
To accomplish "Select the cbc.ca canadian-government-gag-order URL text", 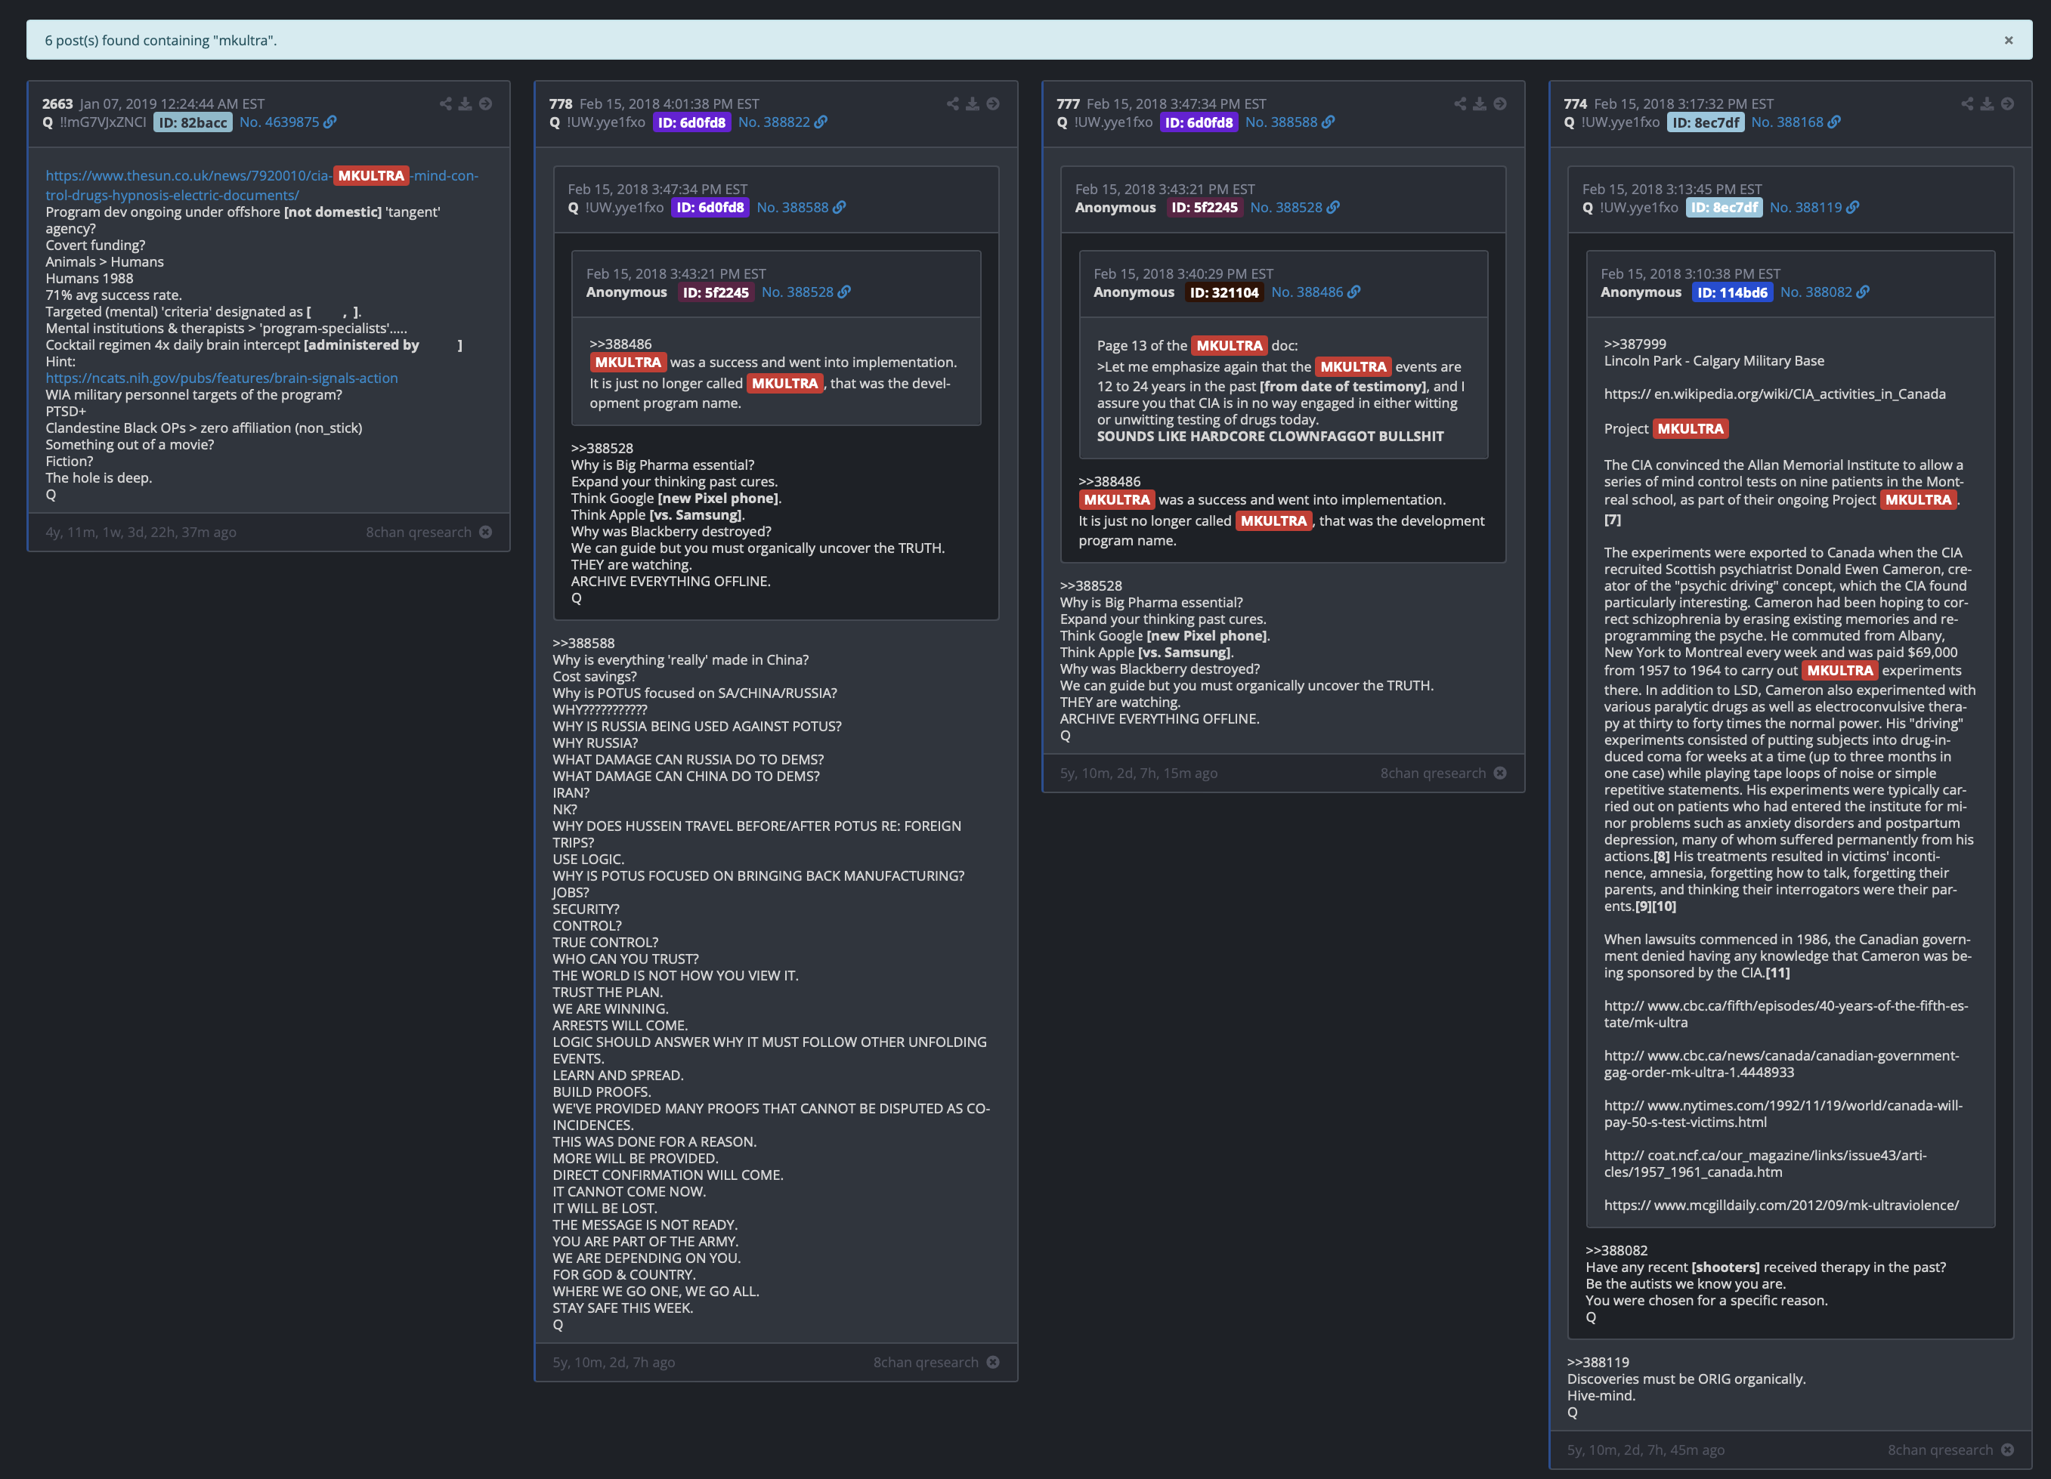I will point(1781,1064).
